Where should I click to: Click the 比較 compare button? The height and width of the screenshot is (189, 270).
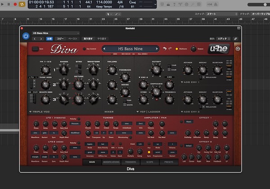49,39
